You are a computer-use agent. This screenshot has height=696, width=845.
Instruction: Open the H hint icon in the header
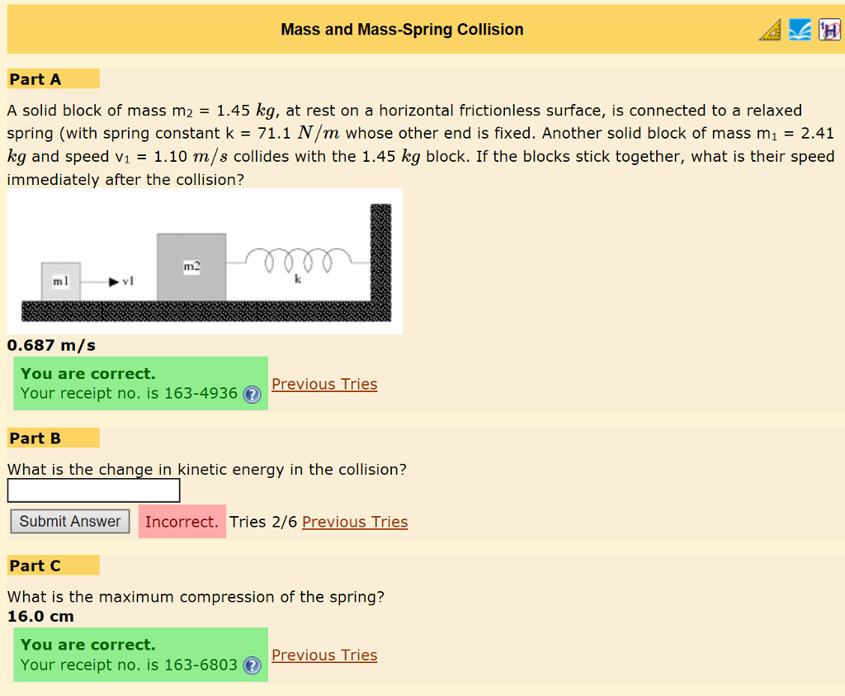[829, 29]
